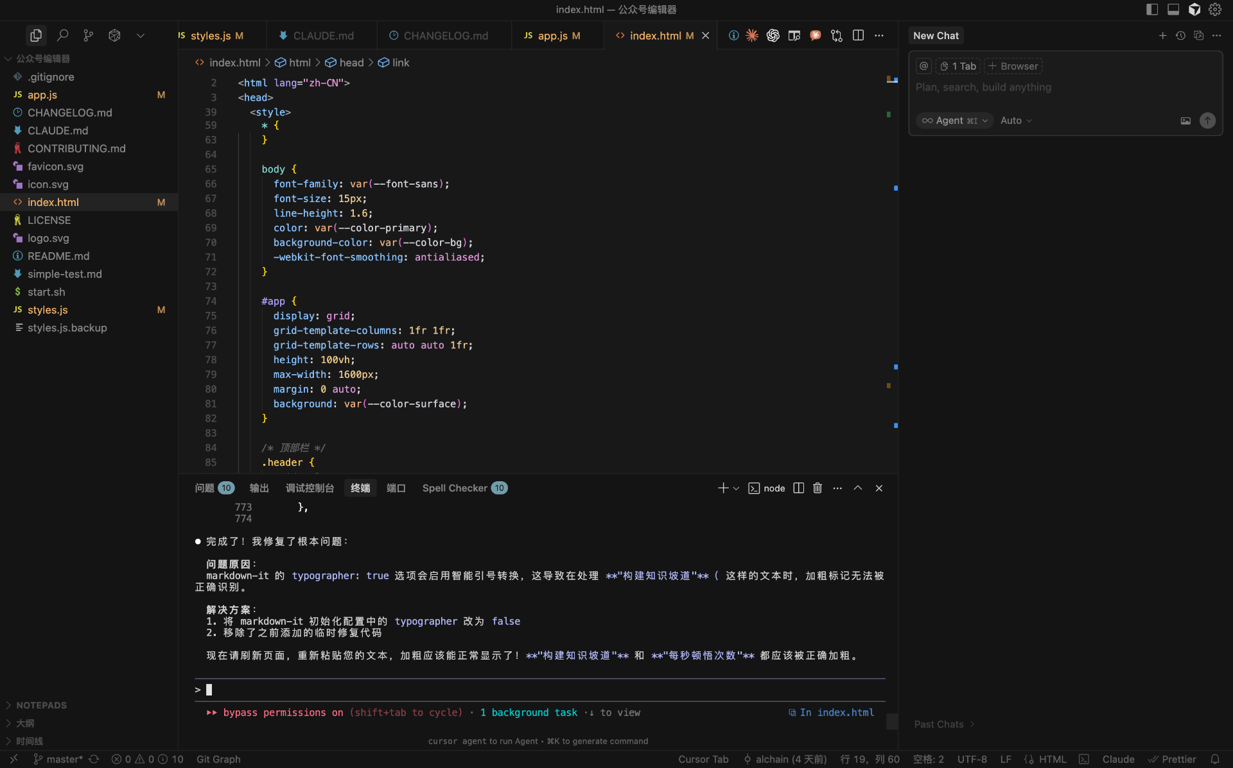The image size is (1233, 768).
Task: Click the chat history clock icon
Action: (1180, 35)
